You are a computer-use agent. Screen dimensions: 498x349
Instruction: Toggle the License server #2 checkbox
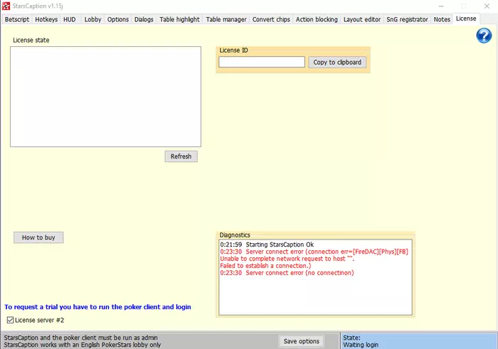[x=10, y=320]
